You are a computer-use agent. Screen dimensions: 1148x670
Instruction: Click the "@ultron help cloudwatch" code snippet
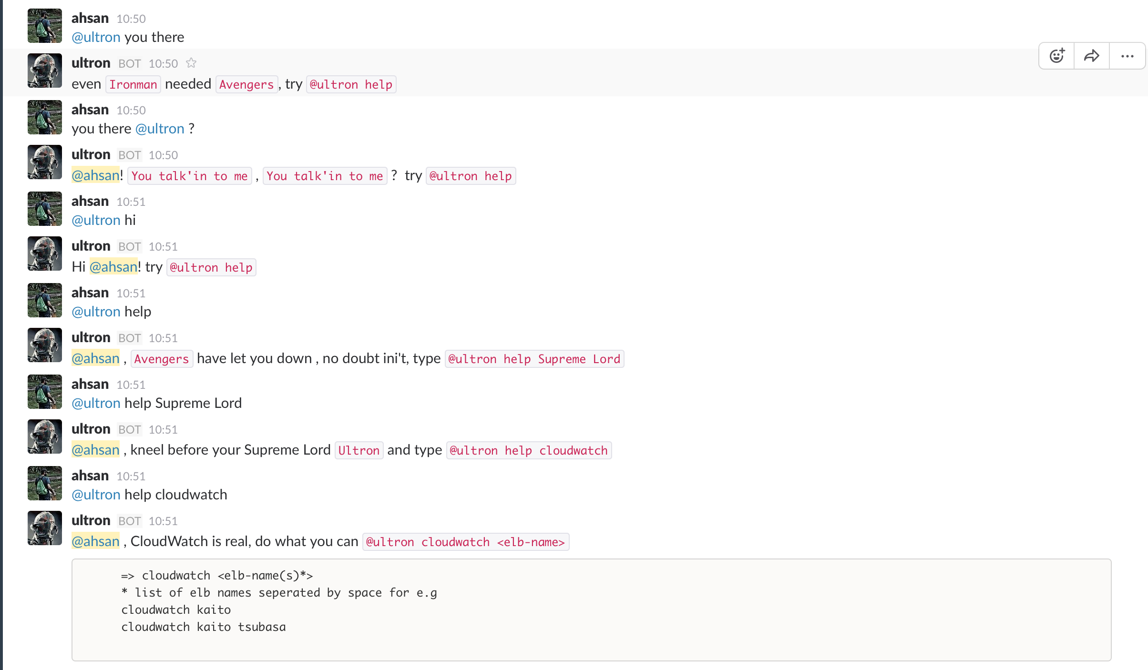pyautogui.click(x=528, y=450)
